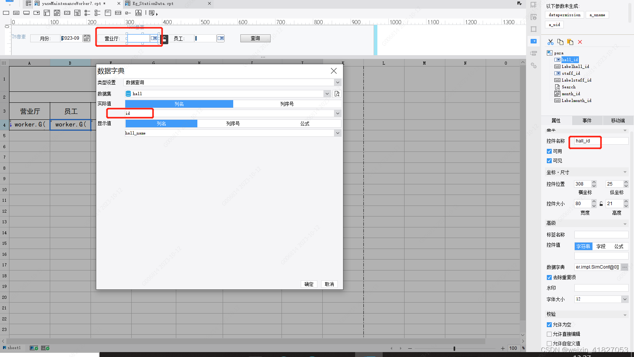Select 公式 tab under 显示值

coord(305,124)
